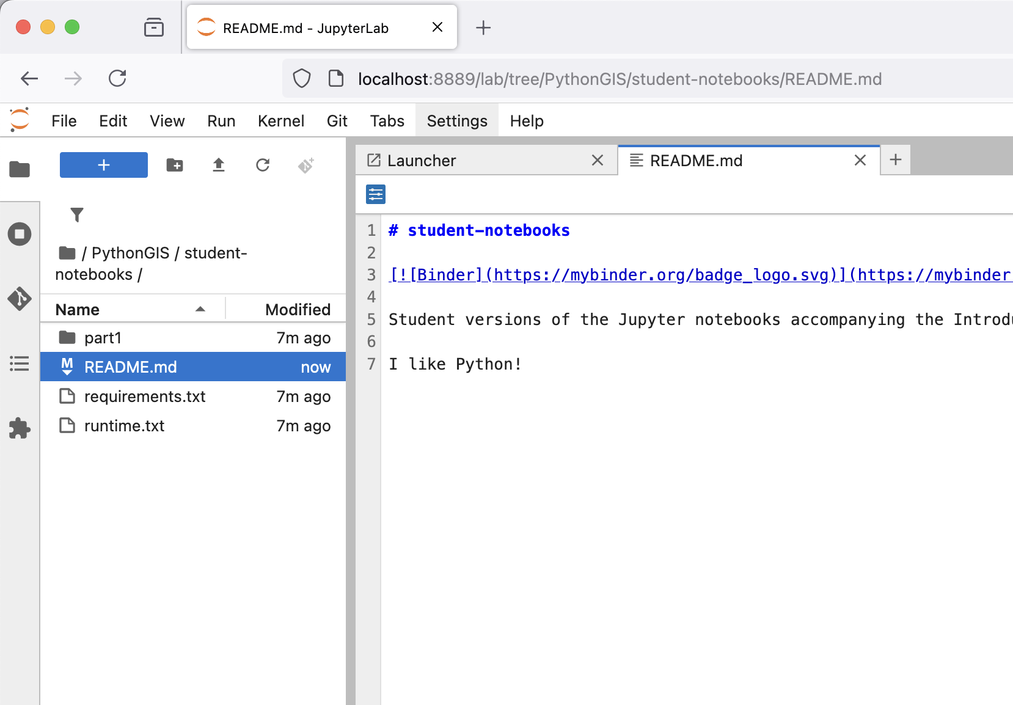The height and width of the screenshot is (705, 1013).
Task: Close the Launcher tab
Action: pos(598,161)
